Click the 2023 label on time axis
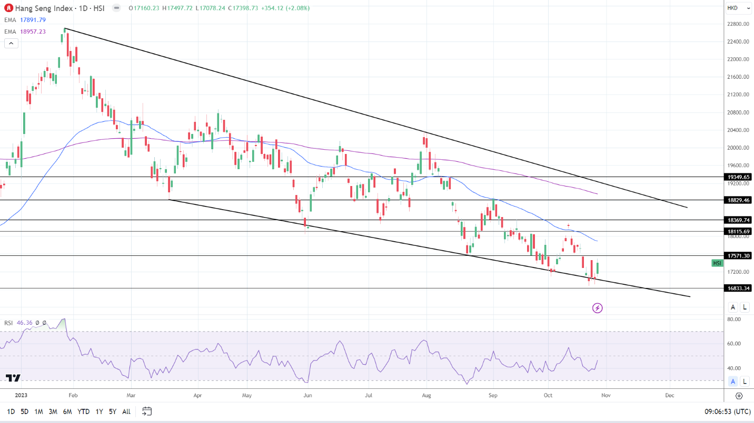Screen dimensions: 754x423 (x=22, y=395)
